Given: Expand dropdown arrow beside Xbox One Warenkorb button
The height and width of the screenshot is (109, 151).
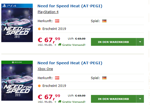Looking at the screenshot, I should point(140,99).
